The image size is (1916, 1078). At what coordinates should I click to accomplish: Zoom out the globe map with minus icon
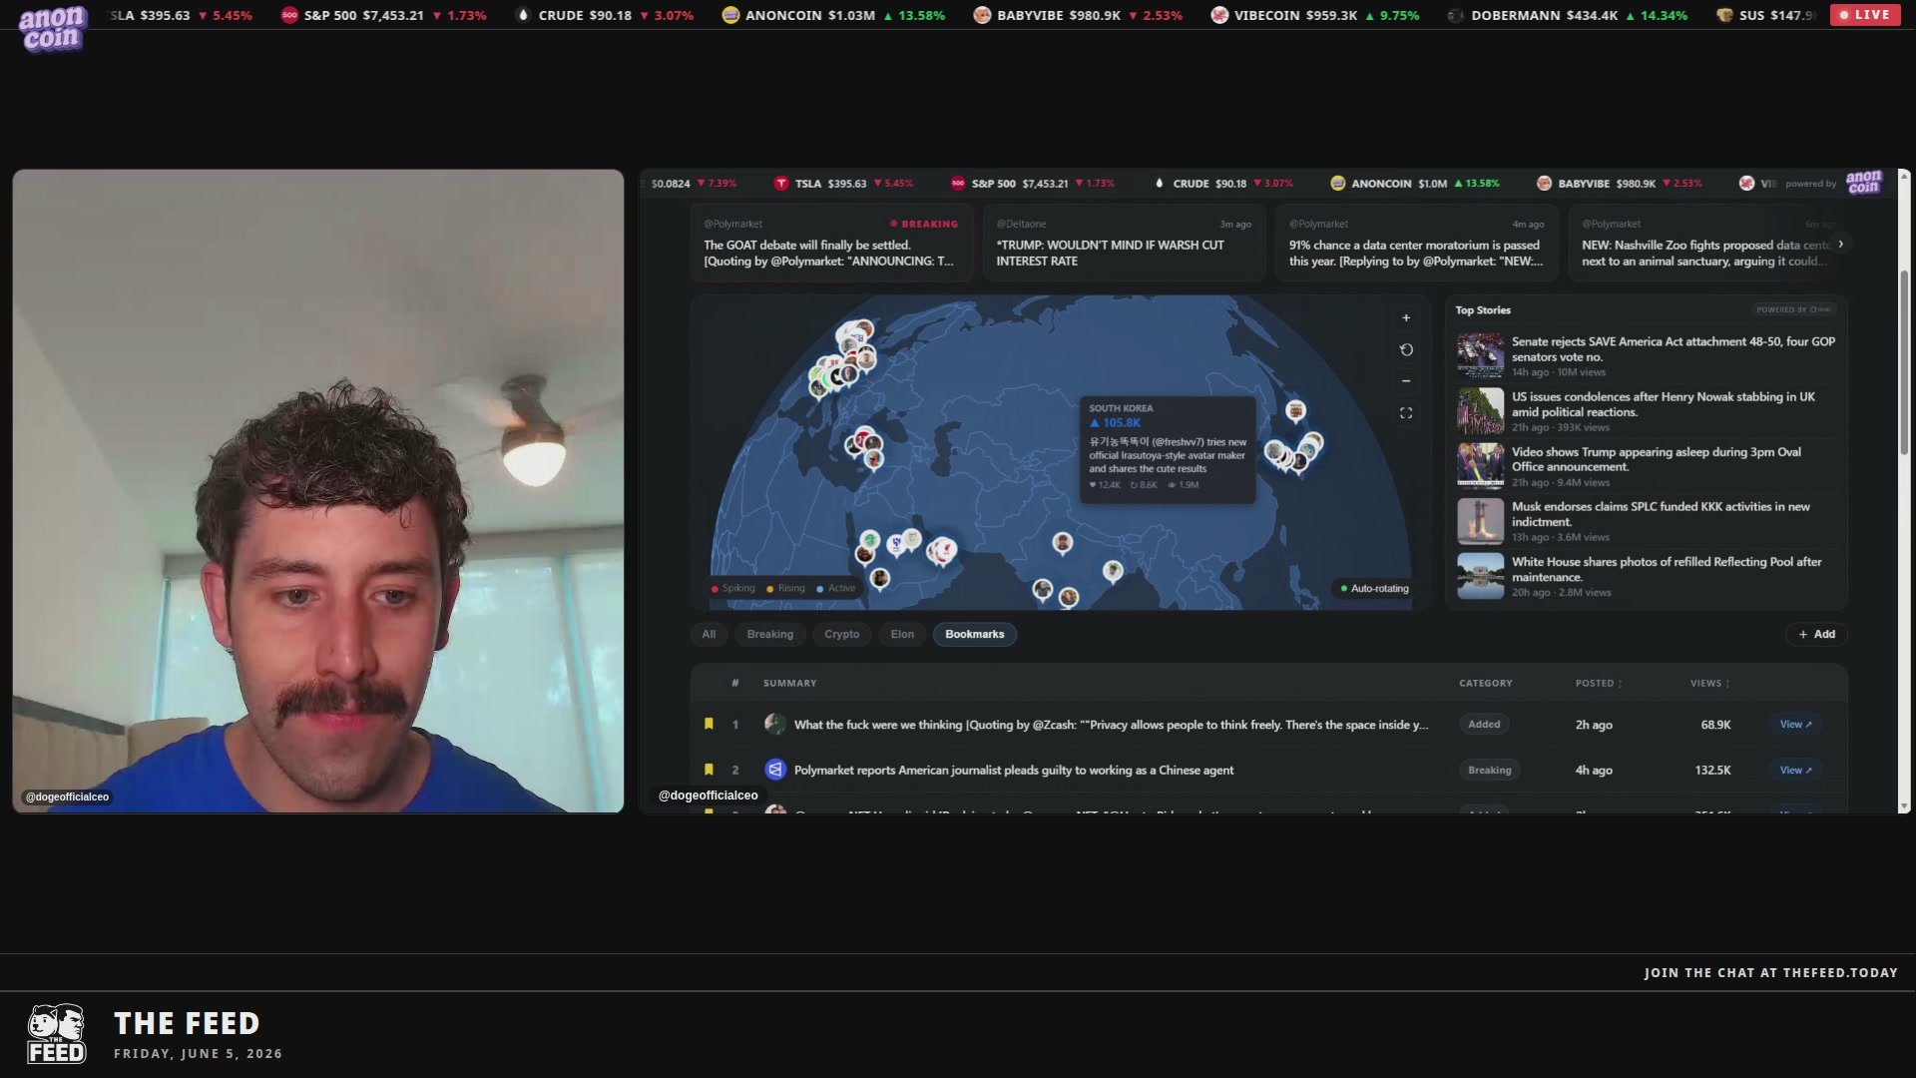click(1406, 381)
